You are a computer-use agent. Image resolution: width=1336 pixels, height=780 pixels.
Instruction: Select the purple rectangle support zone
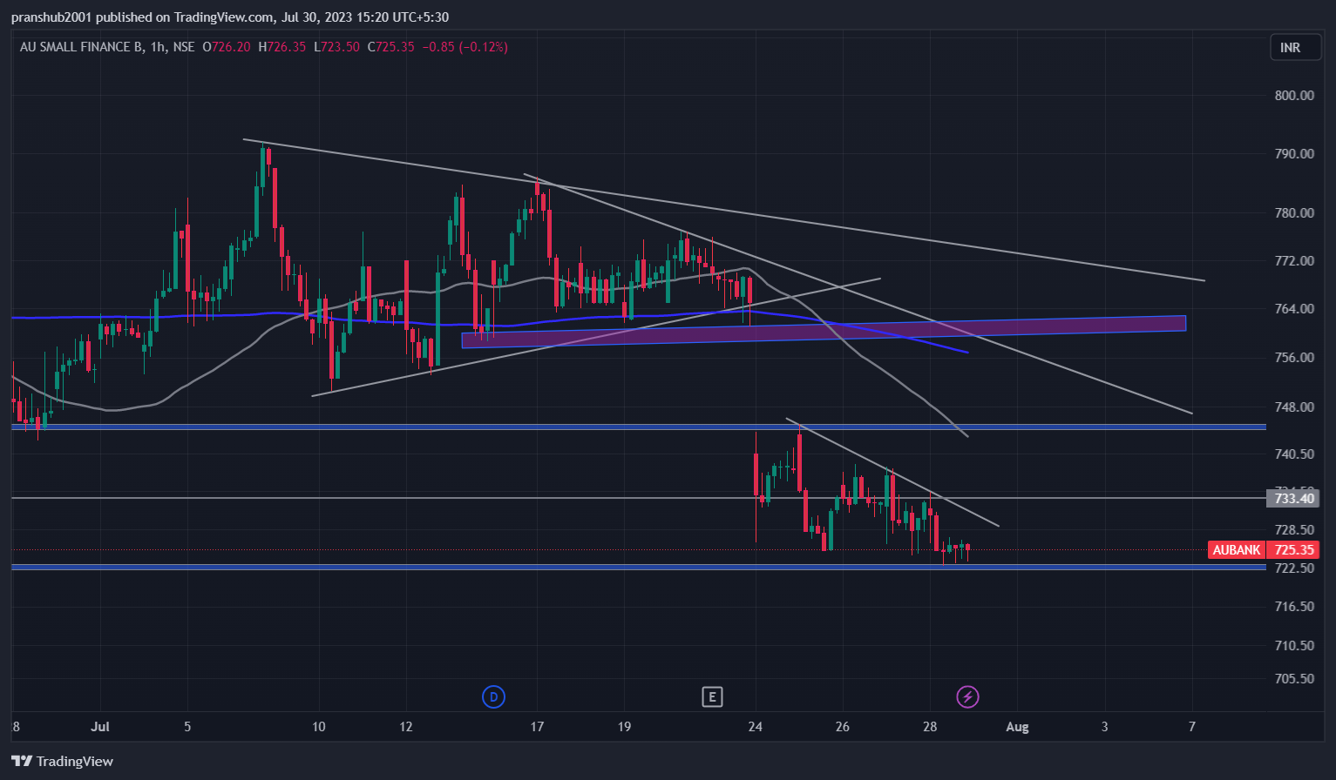point(824,332)
